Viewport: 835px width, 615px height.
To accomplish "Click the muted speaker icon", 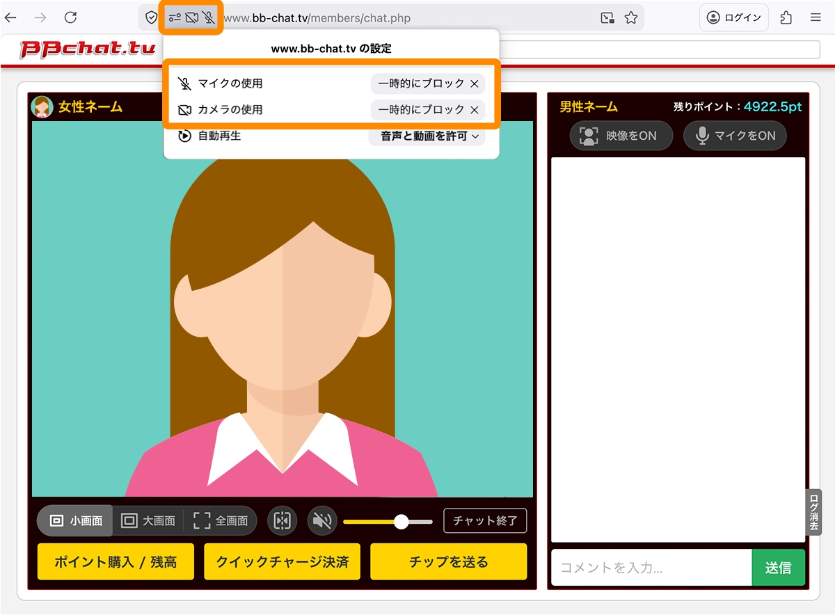I will 322,520.
